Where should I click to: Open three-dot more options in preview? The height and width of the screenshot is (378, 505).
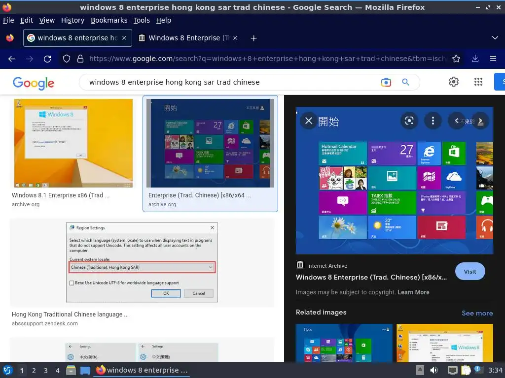coord(433,121)
